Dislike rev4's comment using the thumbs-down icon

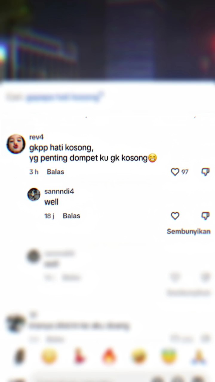(205, 172)
